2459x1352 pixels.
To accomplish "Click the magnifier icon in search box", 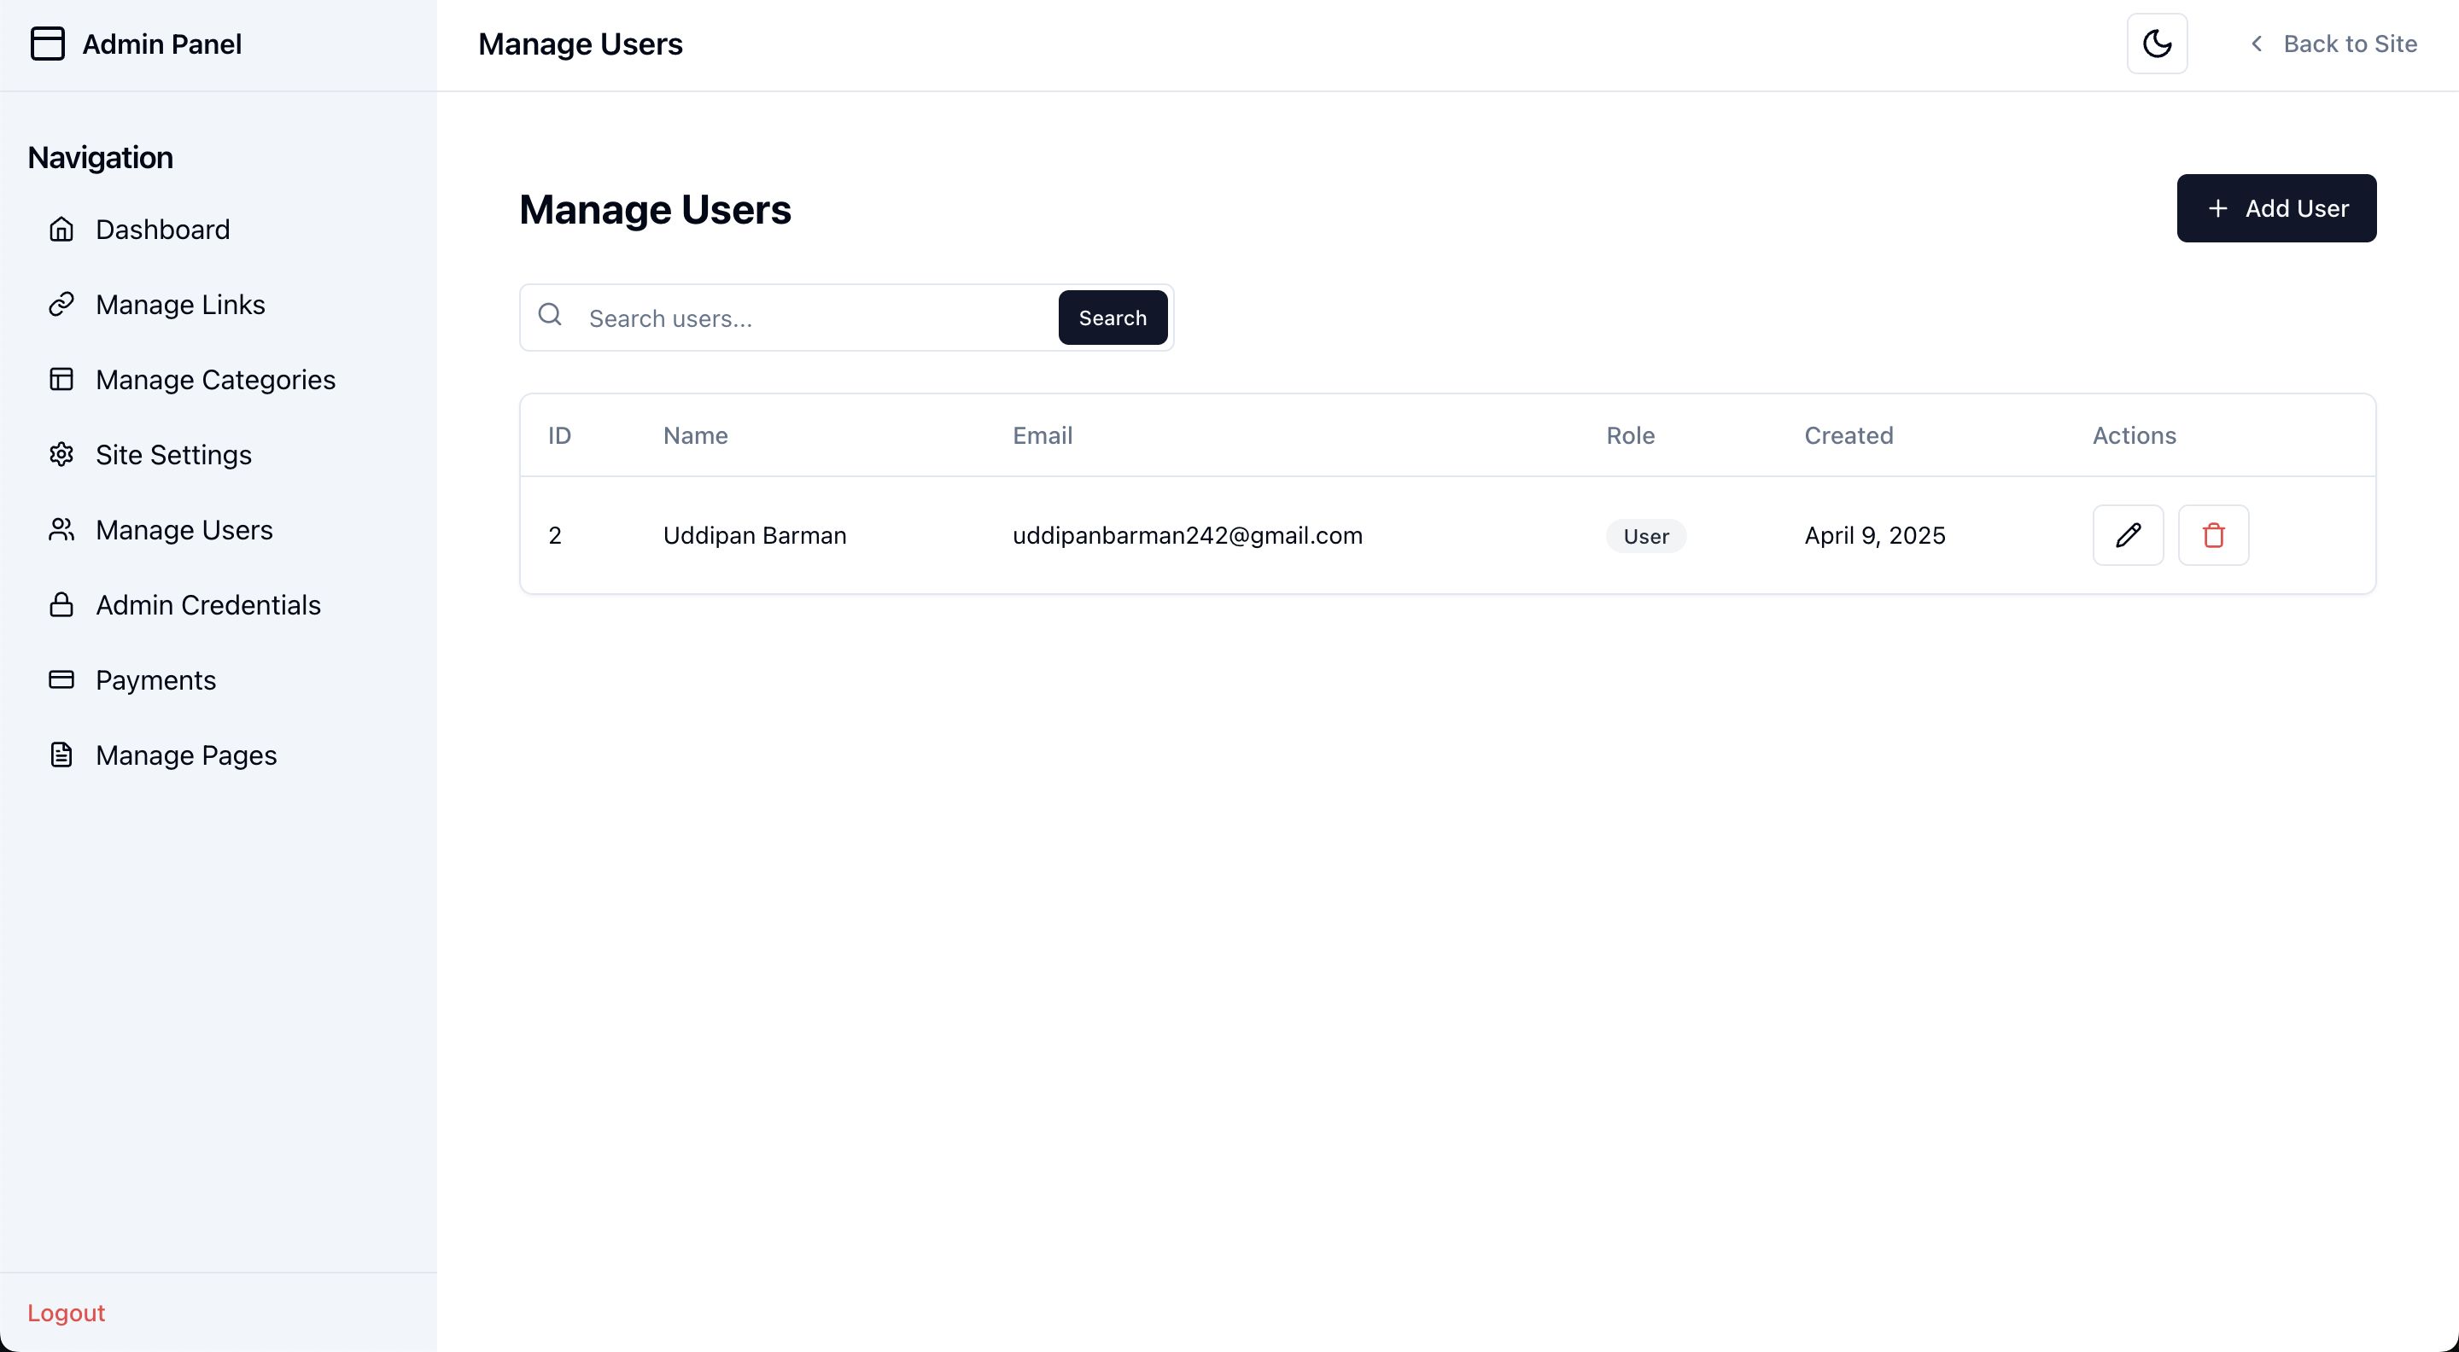I will [x=550, y=315].
